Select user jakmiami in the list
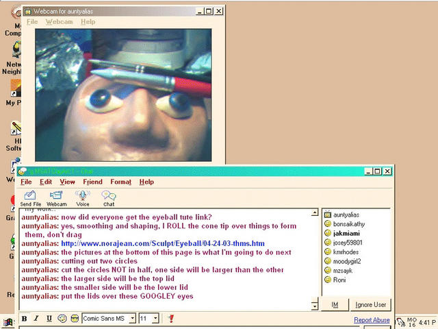Screen dimensions: 438x329 (x=346, y=233)
